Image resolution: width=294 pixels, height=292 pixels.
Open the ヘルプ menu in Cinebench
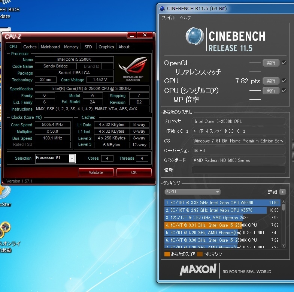click(x=185, y=18)
